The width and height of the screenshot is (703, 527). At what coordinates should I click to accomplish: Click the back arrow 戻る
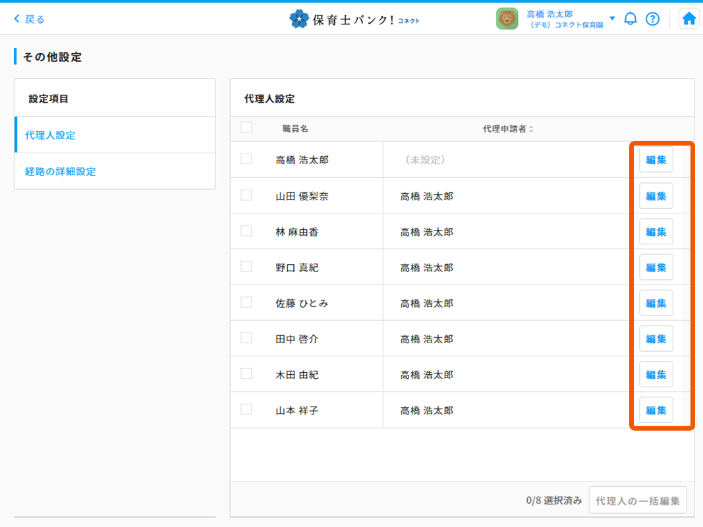point(30,19)
